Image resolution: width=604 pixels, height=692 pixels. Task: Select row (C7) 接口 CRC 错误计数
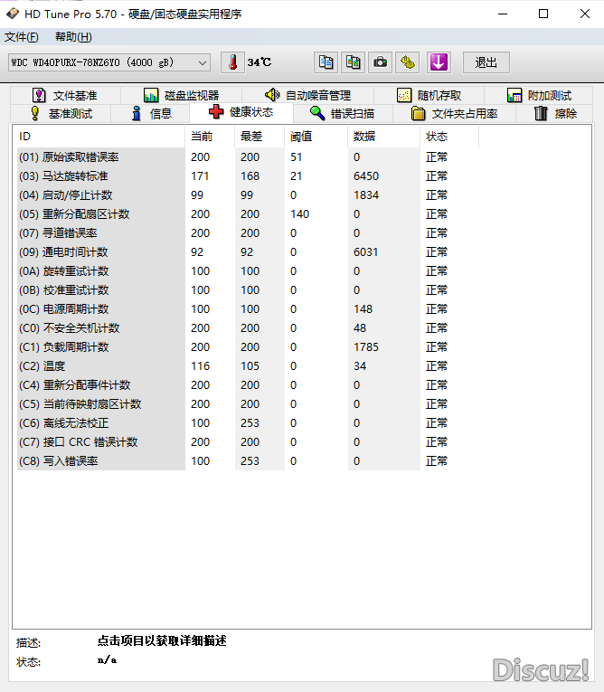(x=248, y=441)
